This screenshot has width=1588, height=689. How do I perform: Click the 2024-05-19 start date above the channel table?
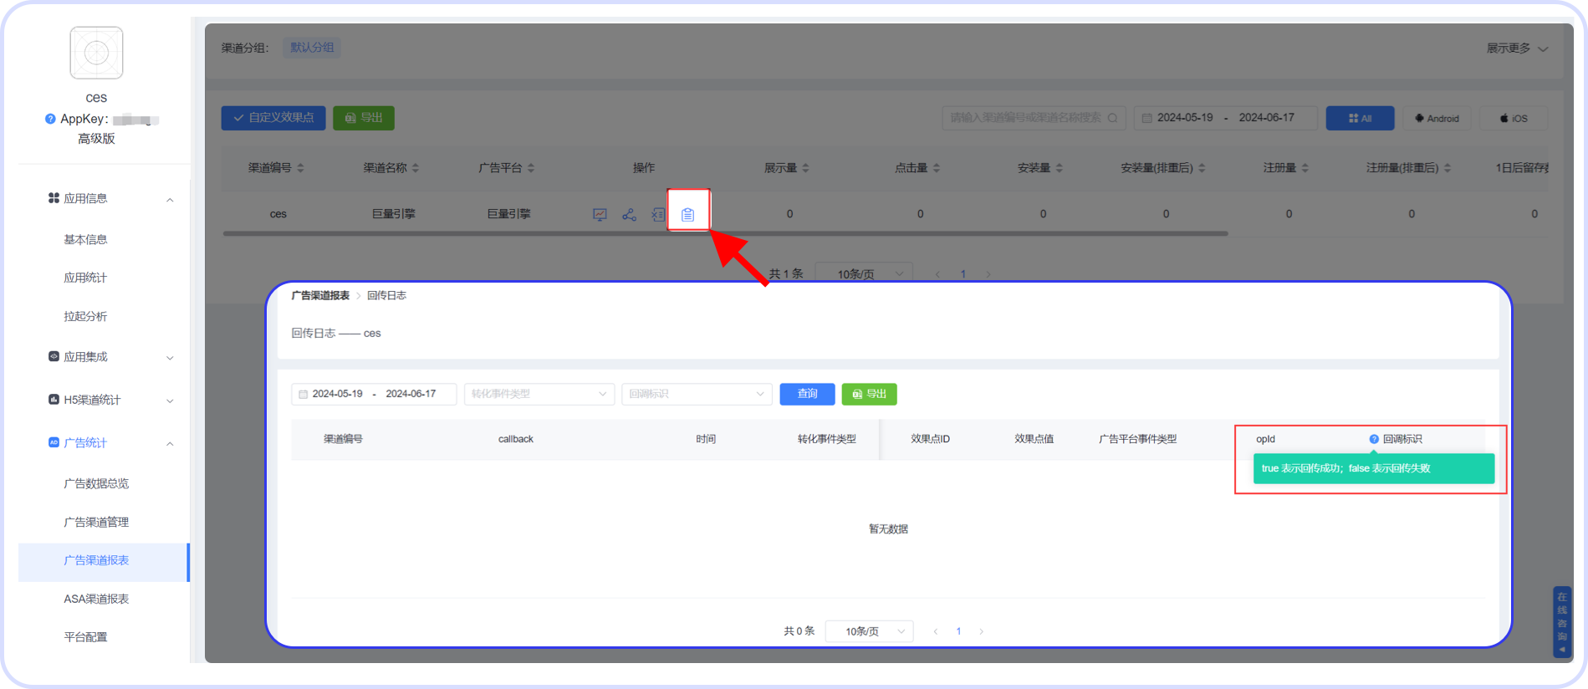point(1185,118)
